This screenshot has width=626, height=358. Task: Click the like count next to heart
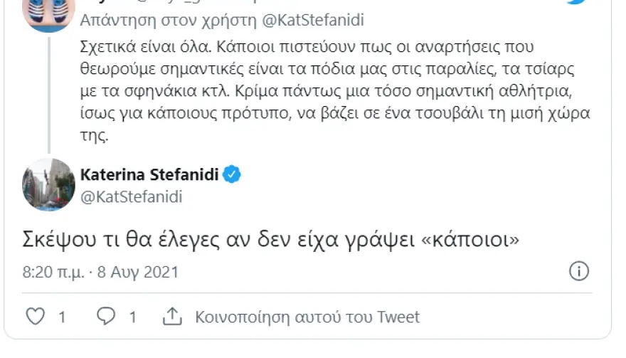tap(62, 317)
